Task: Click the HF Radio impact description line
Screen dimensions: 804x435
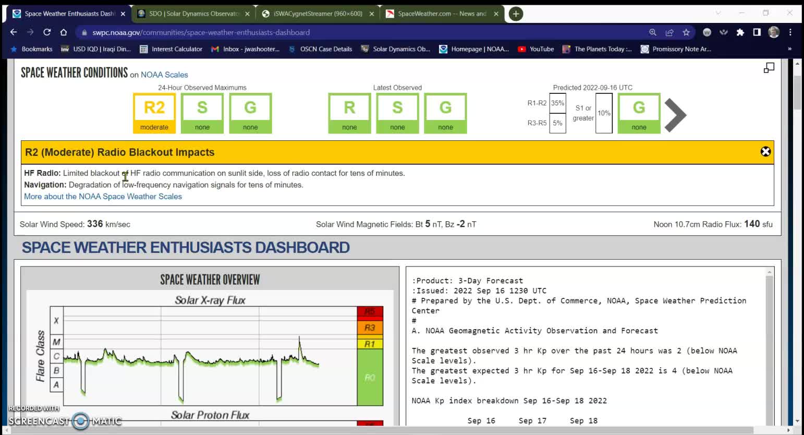Action: point(214,173)
